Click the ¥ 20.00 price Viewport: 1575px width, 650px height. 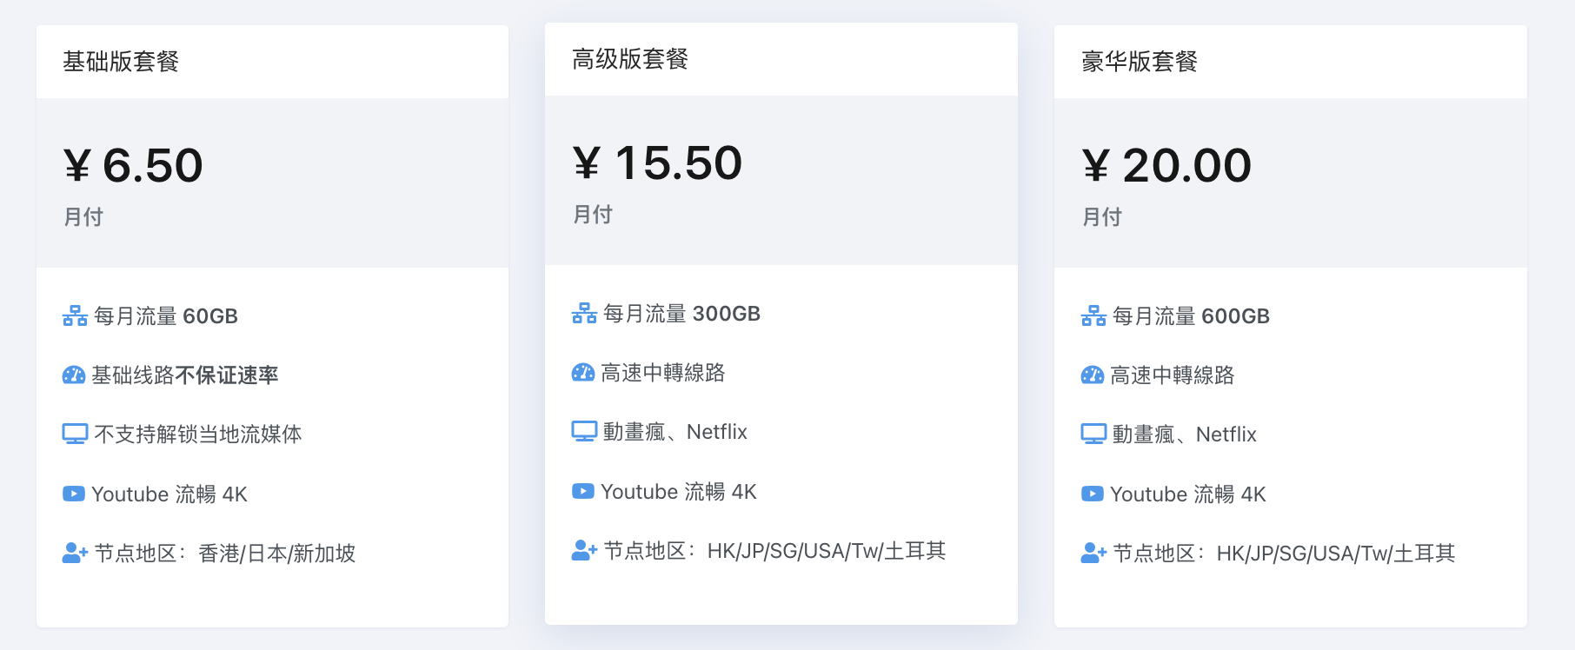pyautogui.click(x=1166, y=165)
